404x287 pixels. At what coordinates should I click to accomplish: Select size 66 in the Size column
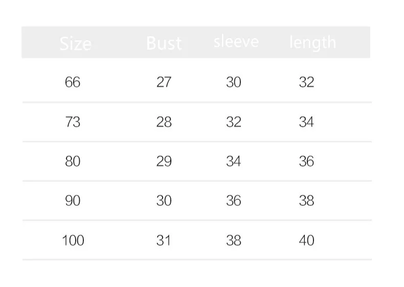[73, 82]
